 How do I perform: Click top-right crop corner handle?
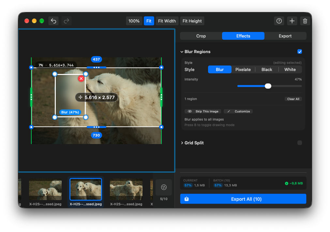coord(161,67)
